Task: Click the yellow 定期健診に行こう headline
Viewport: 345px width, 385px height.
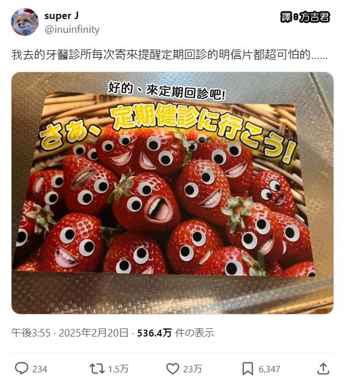Action: point(169,133)
